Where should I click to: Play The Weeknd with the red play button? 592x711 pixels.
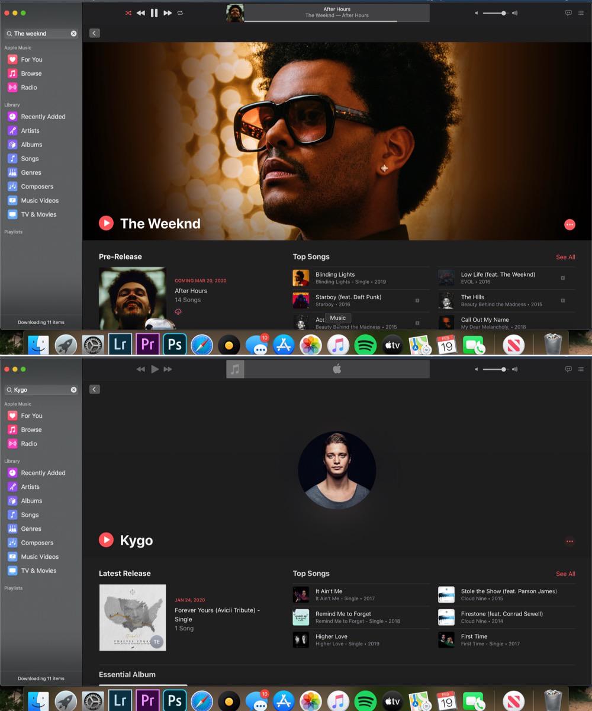106,223
